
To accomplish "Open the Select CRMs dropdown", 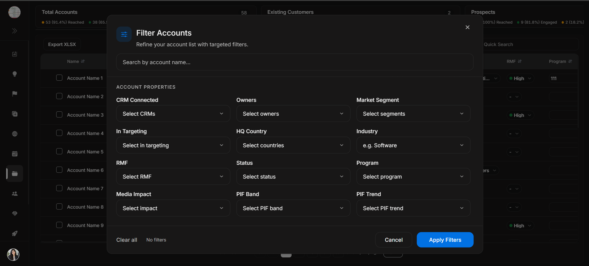I will click(x=173, y=114).
